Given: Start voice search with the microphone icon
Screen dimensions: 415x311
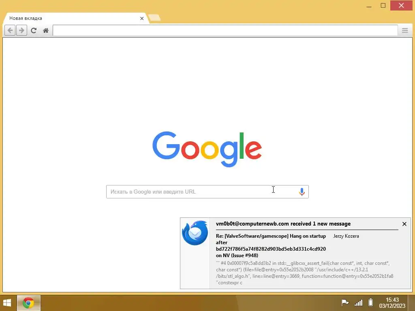Looking at the screenshot, I should coord(302,192).
